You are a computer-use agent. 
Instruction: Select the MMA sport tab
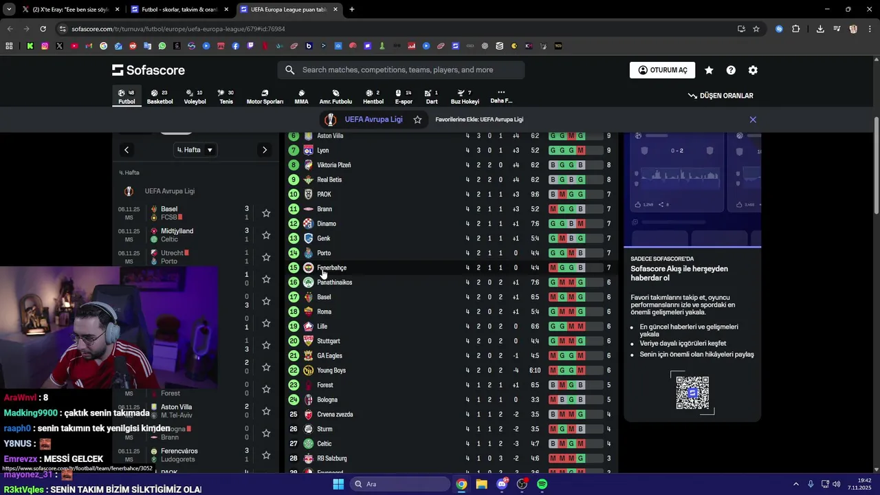(x=301, y=97)
